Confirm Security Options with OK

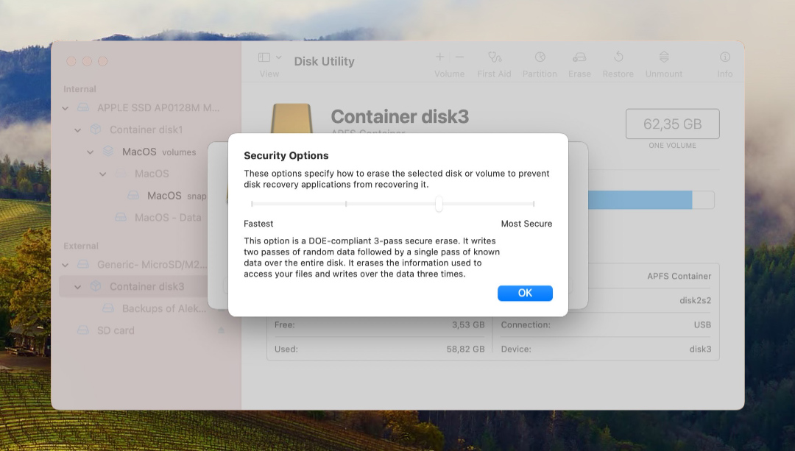525,293
